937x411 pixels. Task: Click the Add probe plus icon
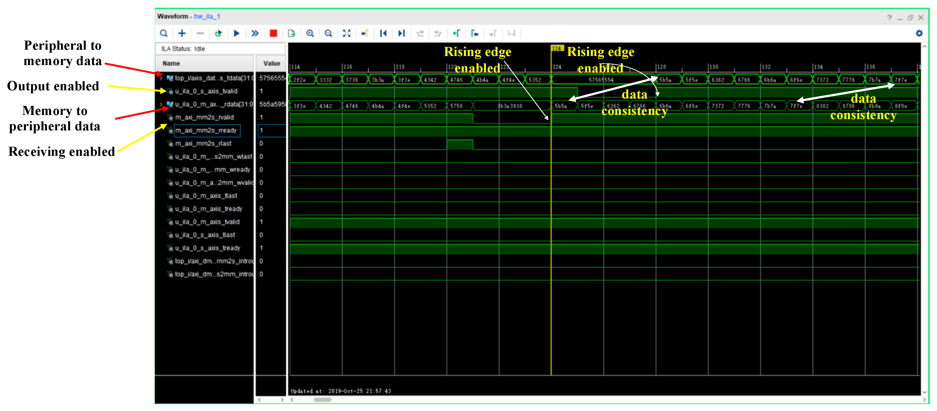coord(182,33)
